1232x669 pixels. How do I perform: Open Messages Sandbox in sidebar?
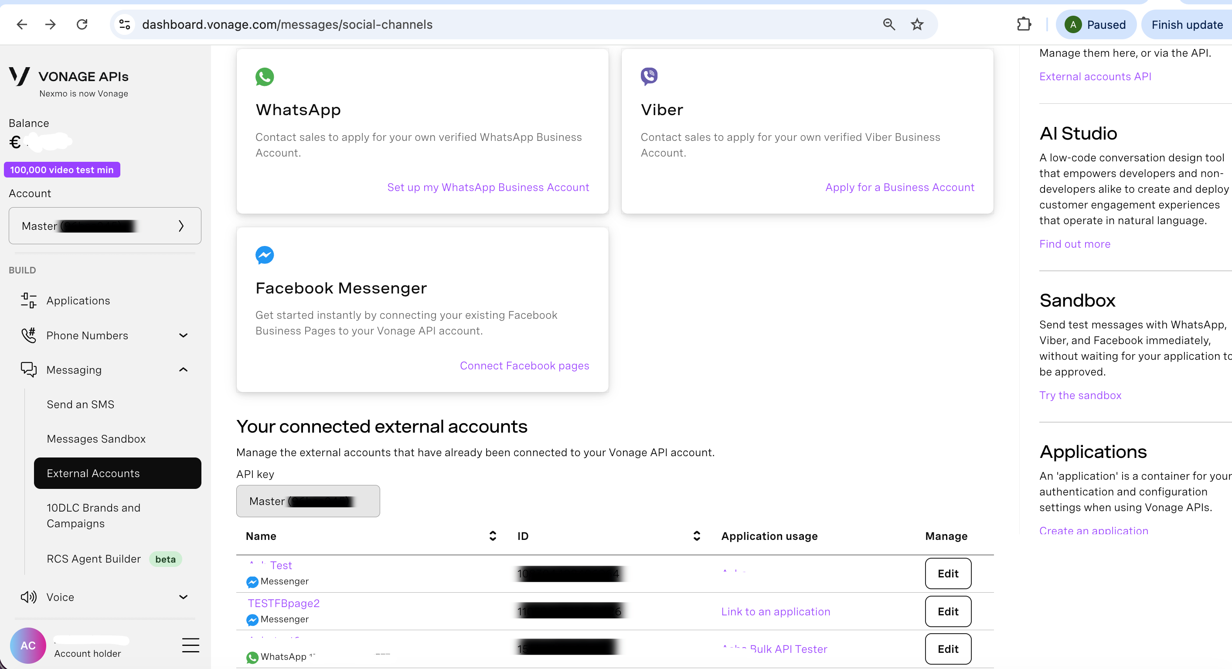pyautogui.click(x=96, y=439)
